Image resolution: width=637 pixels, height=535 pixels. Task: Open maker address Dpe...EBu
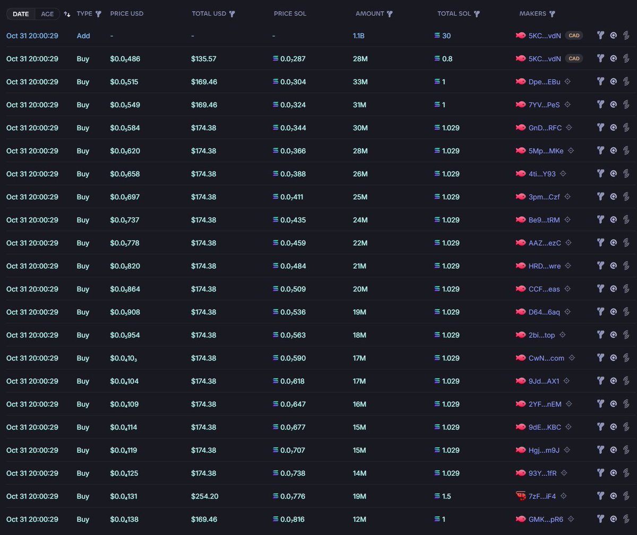click(x=545, y=82)
